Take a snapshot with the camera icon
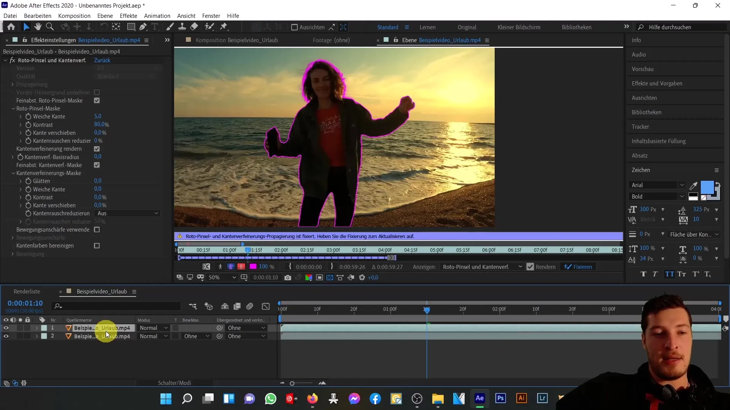Screen dimensions: 730x410 pos(288,278)
